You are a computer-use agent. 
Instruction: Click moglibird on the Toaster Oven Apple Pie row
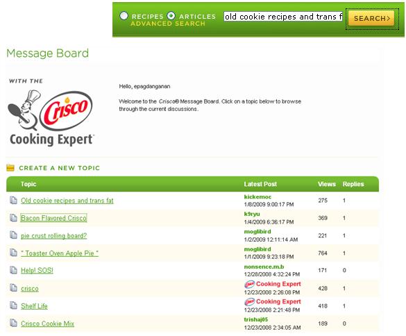click(x=257, y=249)
